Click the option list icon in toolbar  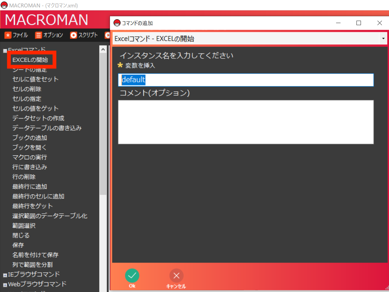pyautogui.click(x=38, y=35)
